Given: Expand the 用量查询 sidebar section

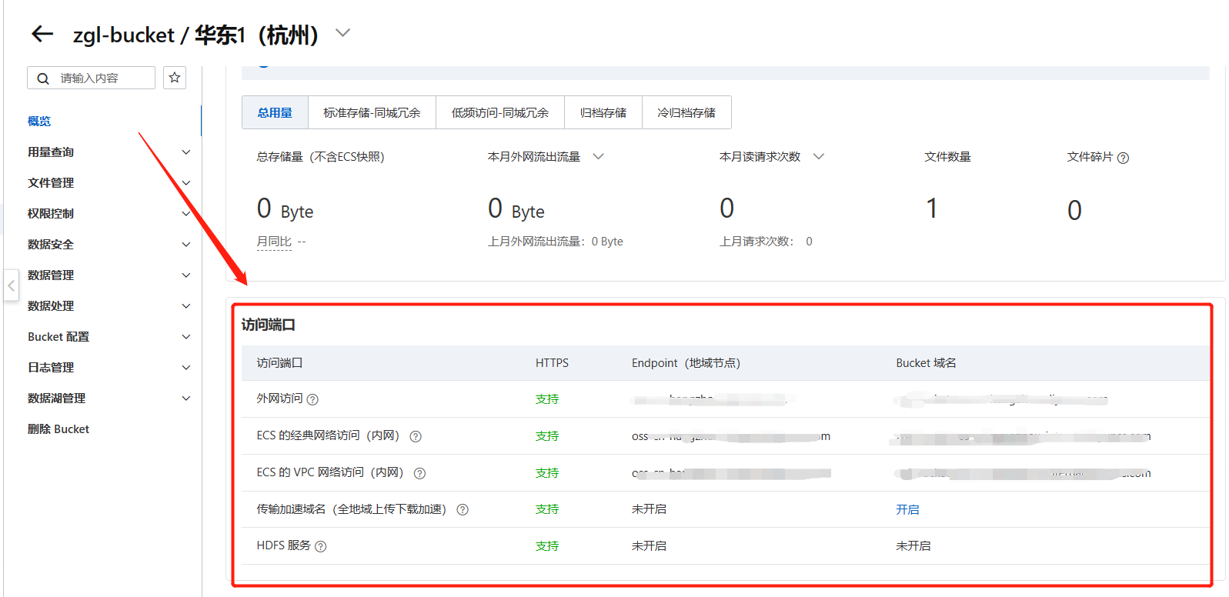Looking at the screenshot, I should pos(185,152).
